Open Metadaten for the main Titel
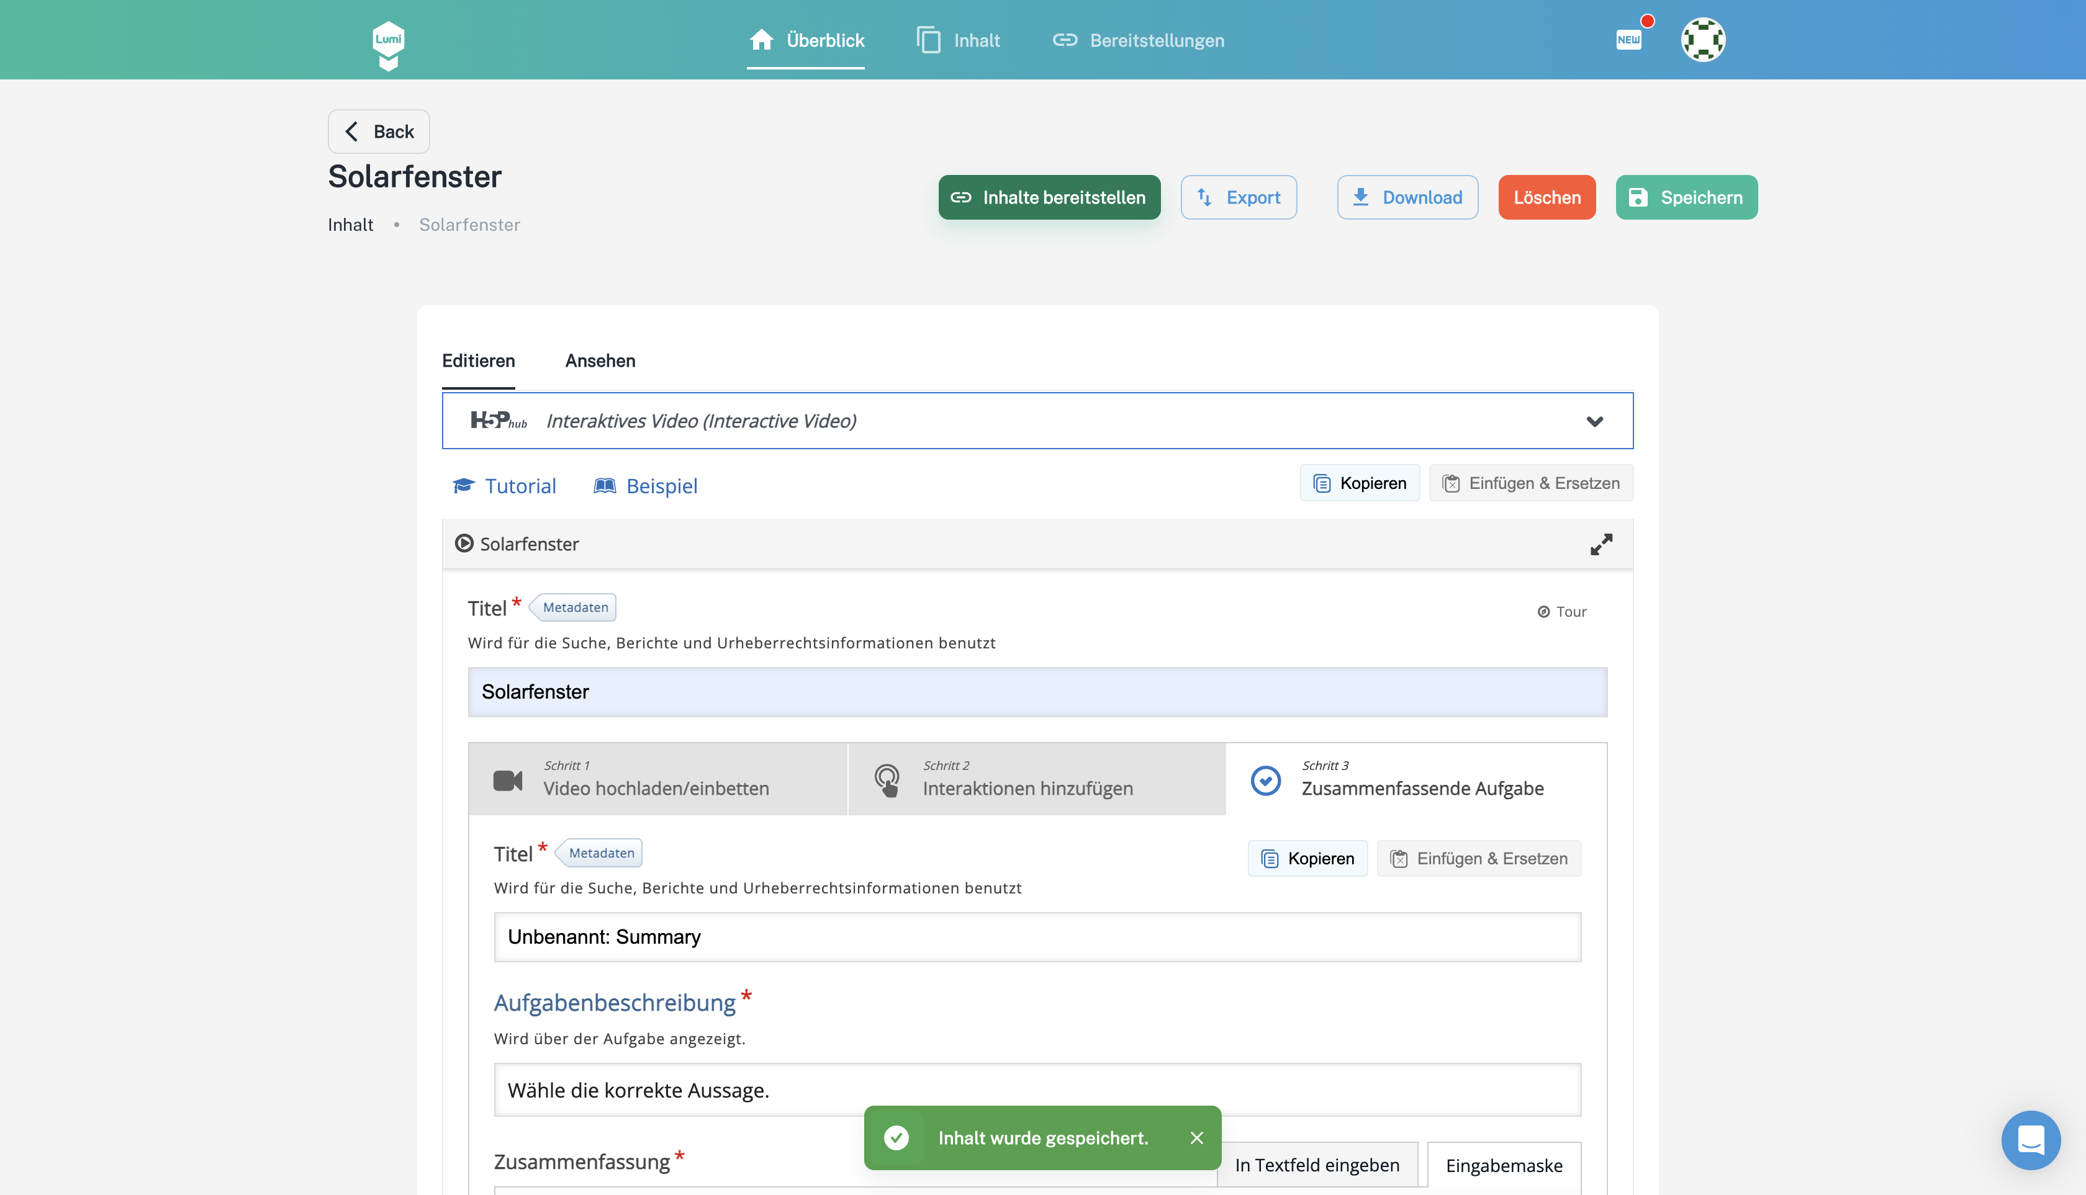Viewport: 2086px width, 1195px height. point(574,607)
